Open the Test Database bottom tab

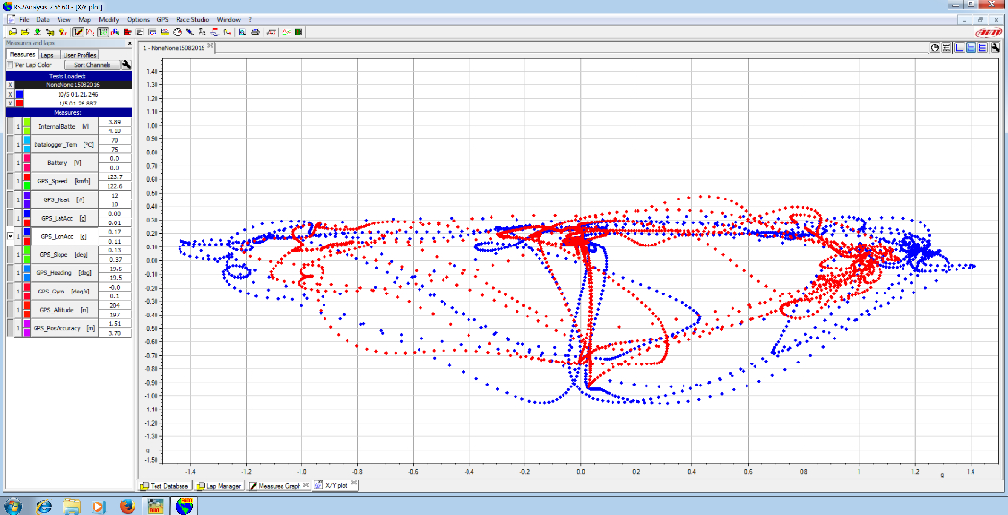pos(164,486)
